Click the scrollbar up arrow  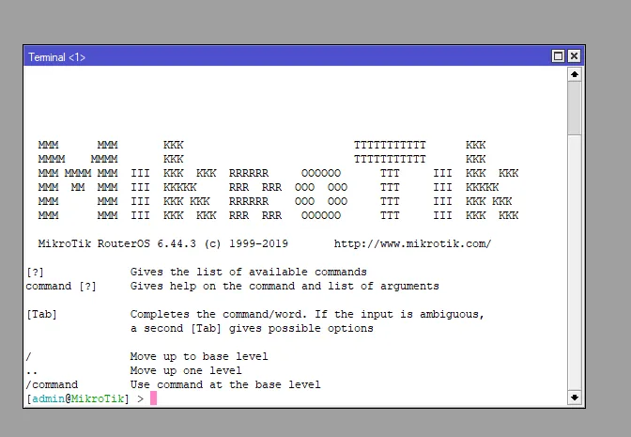[x=575, y=74]
